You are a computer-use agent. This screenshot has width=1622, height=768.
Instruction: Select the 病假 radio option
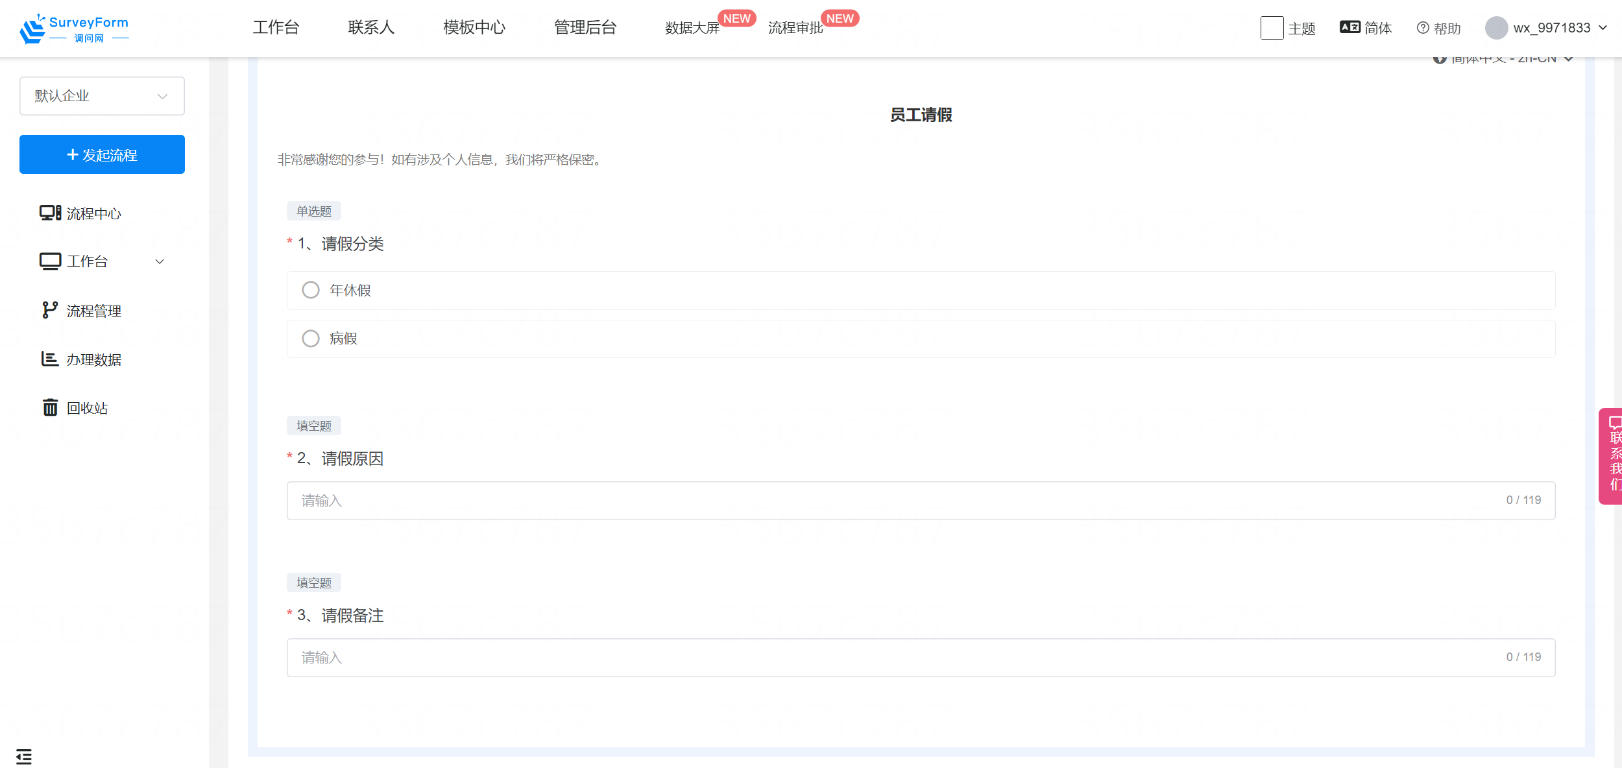(311, 339)
